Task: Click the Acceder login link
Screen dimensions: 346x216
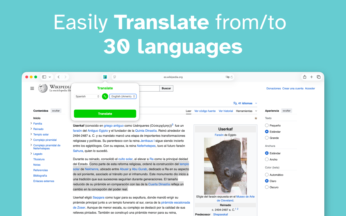Action: click(x=310, y=89)
